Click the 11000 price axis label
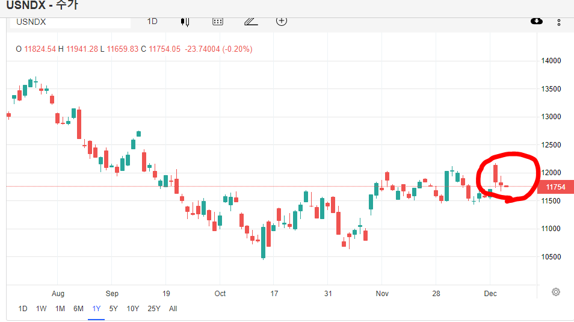 (x=551, y=229)
